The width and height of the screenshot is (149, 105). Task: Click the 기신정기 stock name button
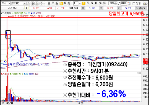(x=12, y=8)
